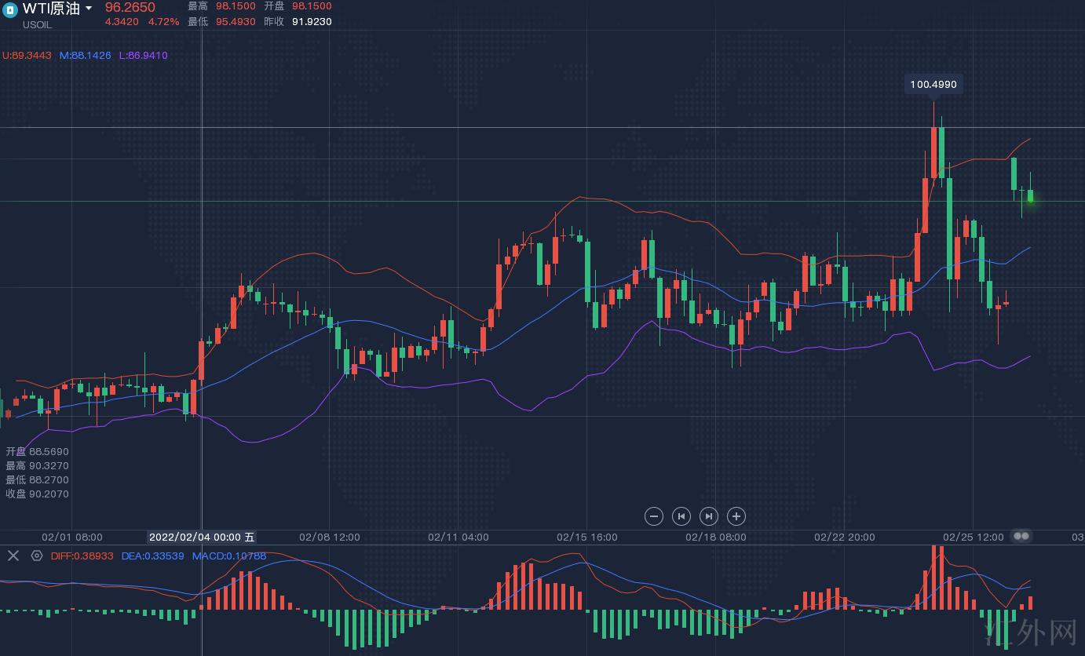1085x656 pixels.
Task: Click the MACD:0.10788 indicator label
Action: (228, 556)
